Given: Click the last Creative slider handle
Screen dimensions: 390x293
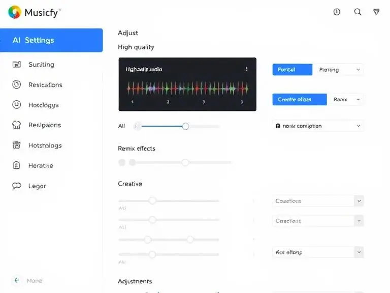Looking at the screenshot, I should pyautogui.click(x=152, y=254).
